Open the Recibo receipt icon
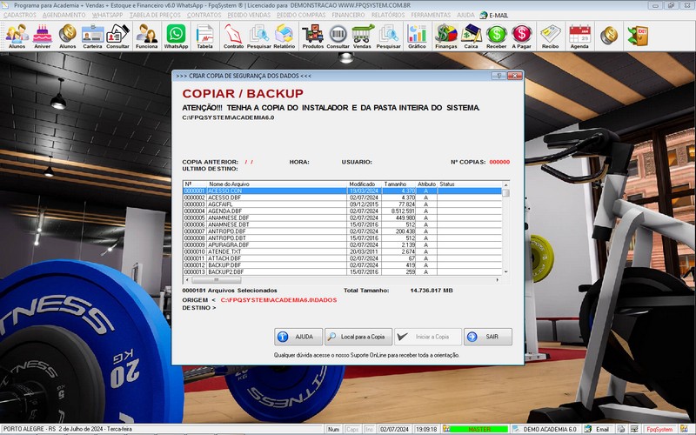696x435 pixels. tap(550, 36)
